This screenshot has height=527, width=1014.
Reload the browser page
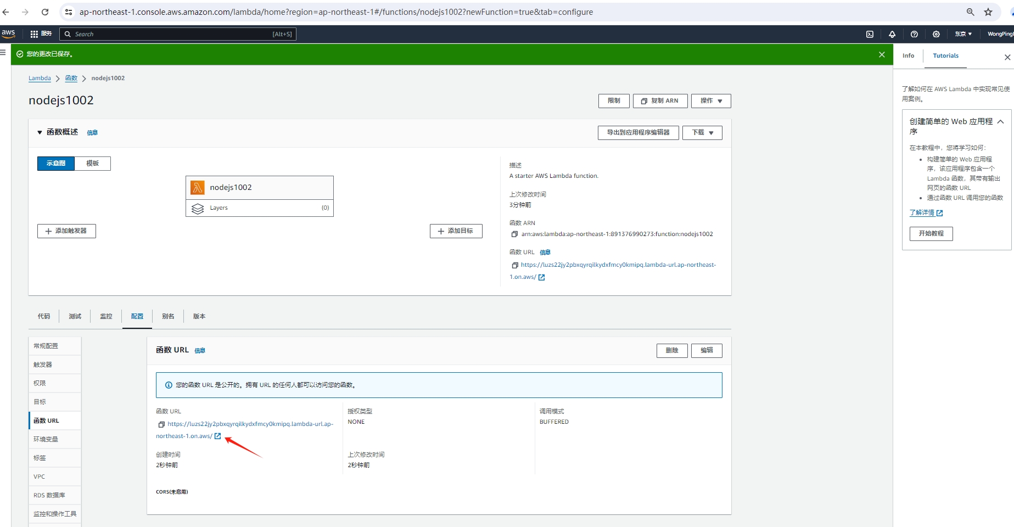click(x=45, y=12)
